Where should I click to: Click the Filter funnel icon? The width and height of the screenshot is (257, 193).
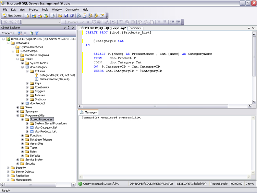tap(37, 33)
